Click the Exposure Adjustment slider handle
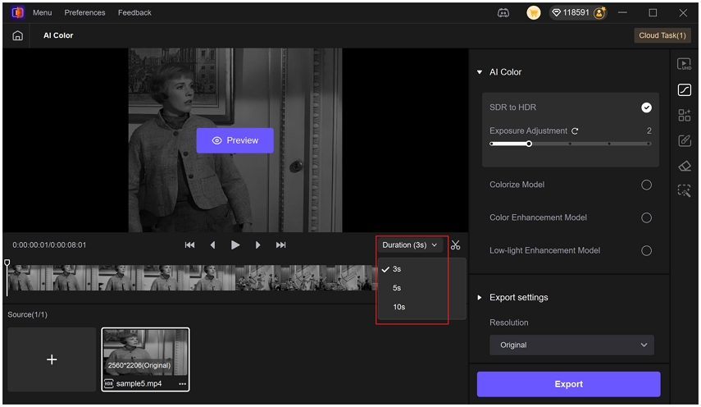 529,144
